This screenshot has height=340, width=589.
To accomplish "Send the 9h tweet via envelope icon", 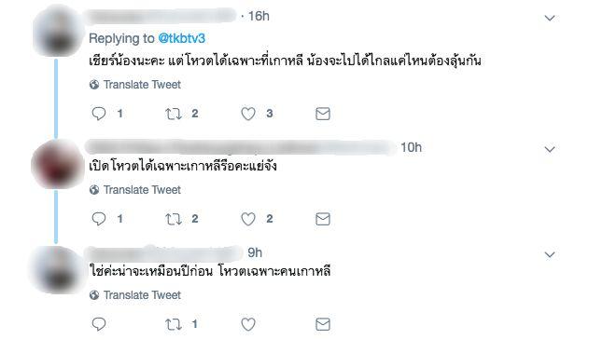I will click(323, 324).
